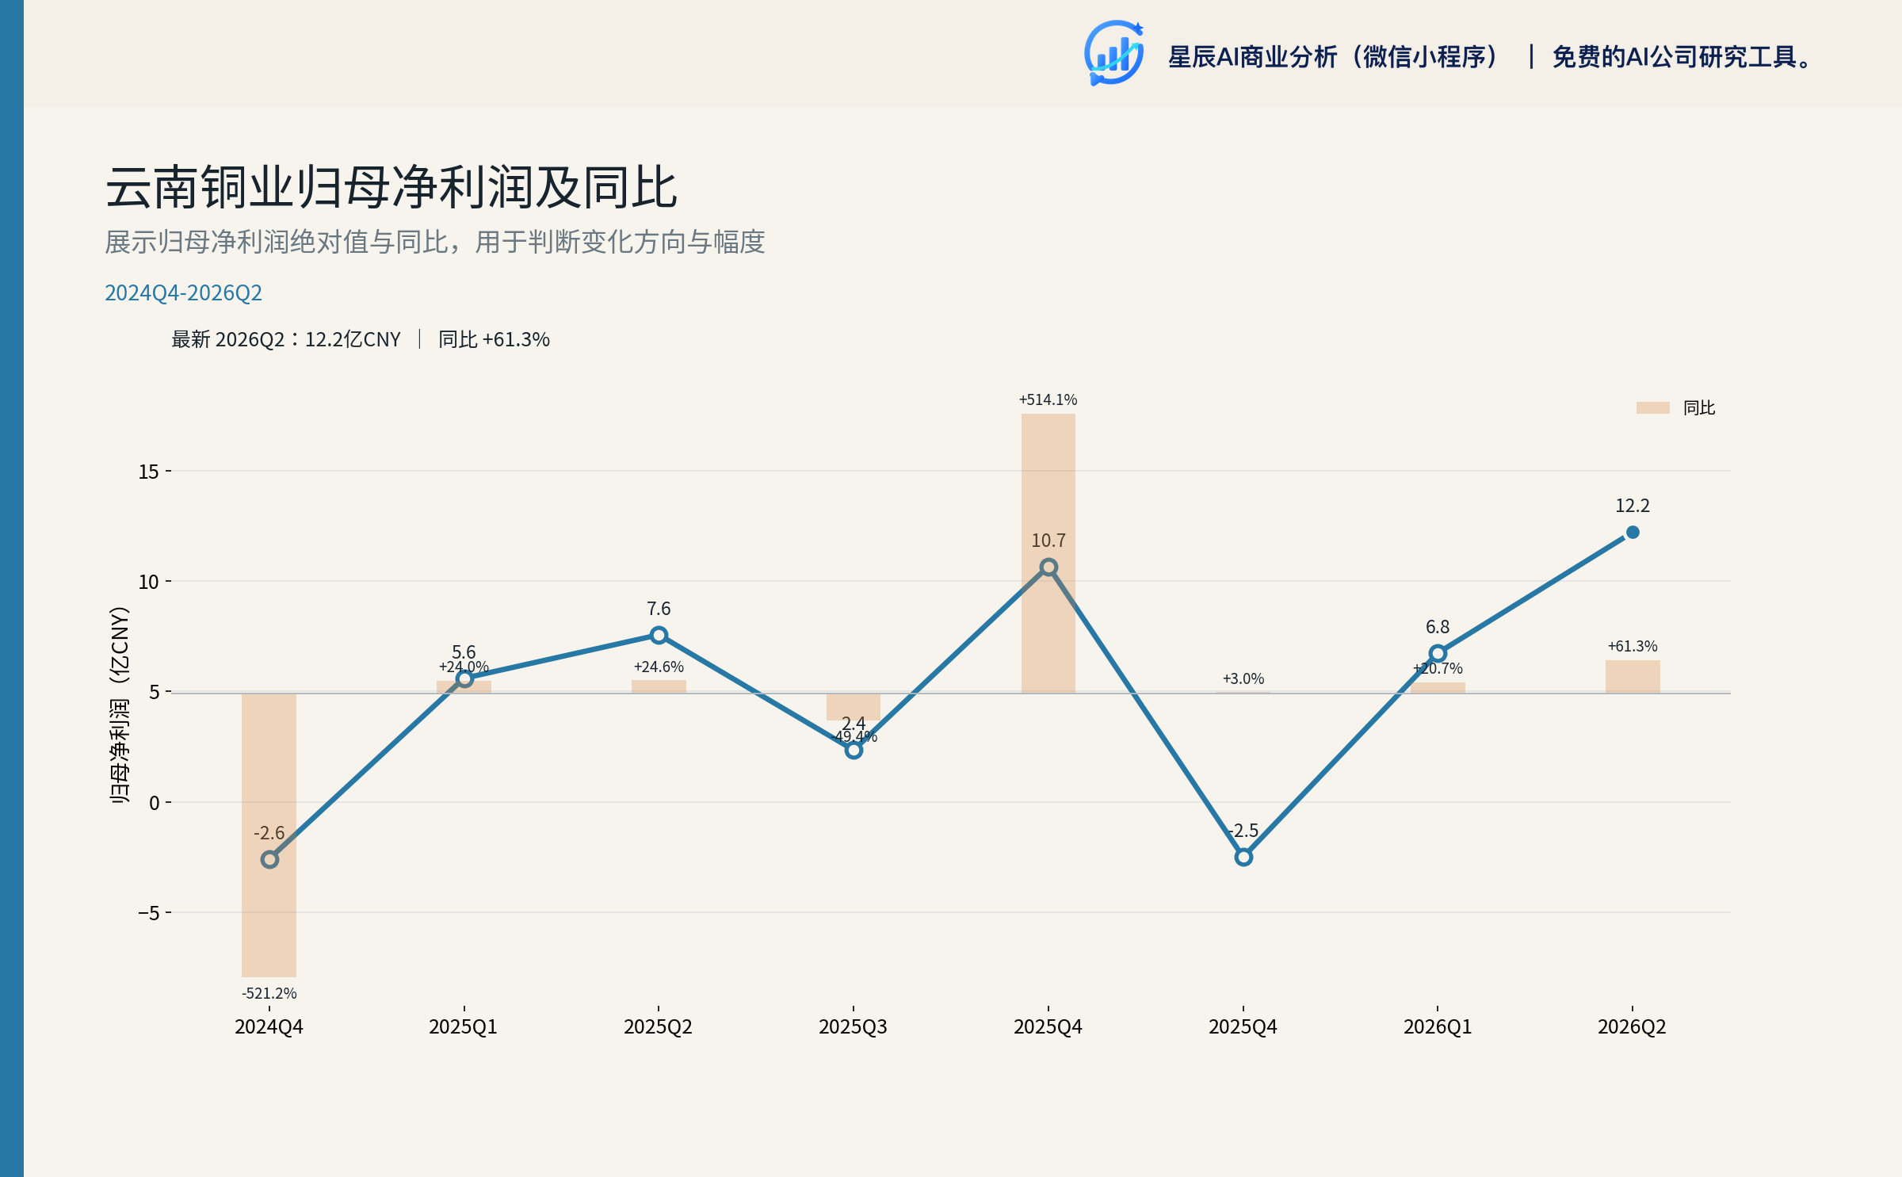Select the 10.7 data point marker
Image resolution: width=1902 pixels, height=1177 pixels.
coord(1048,567)
